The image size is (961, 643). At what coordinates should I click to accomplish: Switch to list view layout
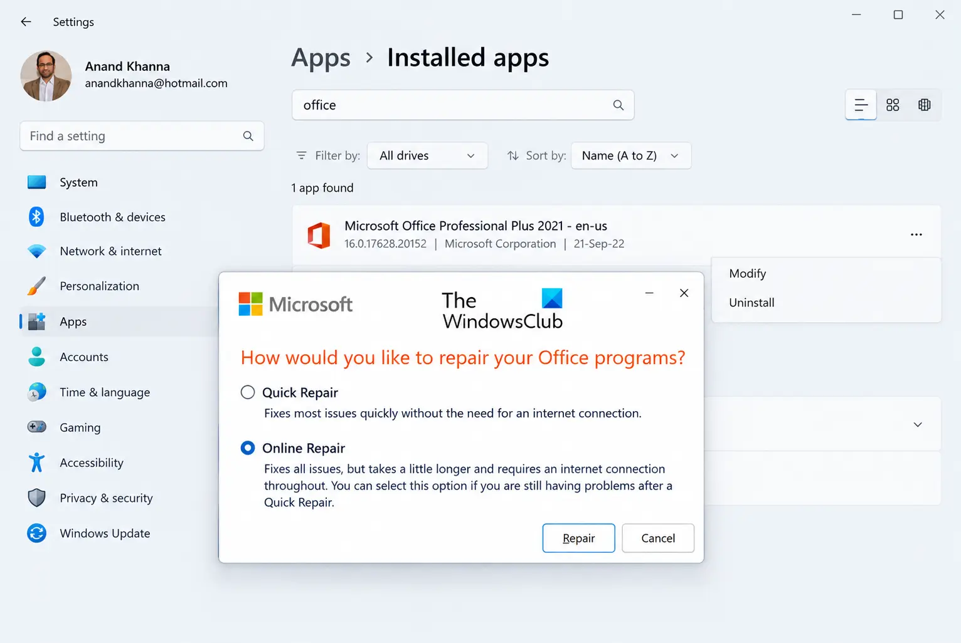[x=861, y=105]
